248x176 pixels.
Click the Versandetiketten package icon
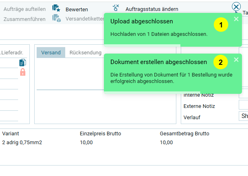click(56, 19)
